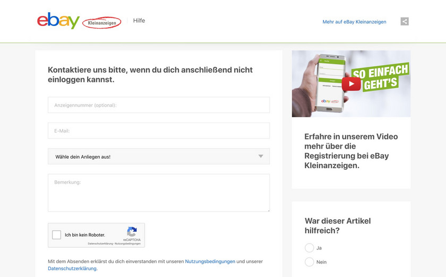Screen dimensions: 446x277
Task: Open reCAPTCHA Nutzungsbedingungen small link
Action: (x=128, y=244)
